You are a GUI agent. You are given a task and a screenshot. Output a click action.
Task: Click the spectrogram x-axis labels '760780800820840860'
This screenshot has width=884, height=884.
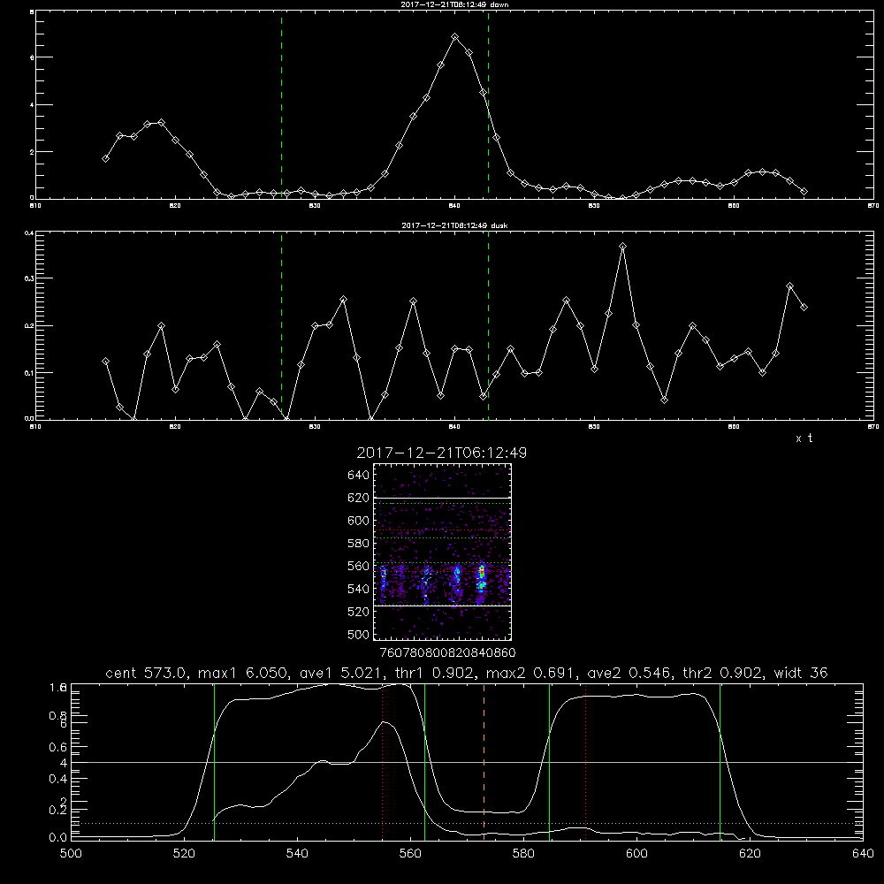[448, 653]
